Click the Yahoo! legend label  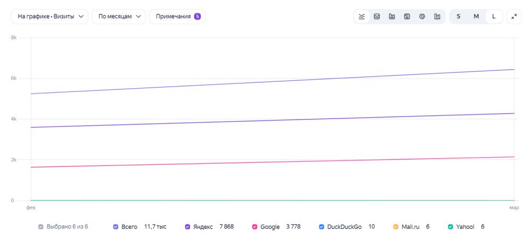[465, 227]
